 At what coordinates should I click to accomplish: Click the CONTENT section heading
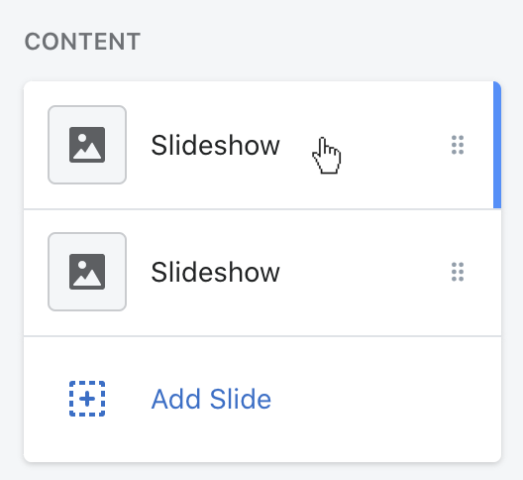[x=82, y=42]
